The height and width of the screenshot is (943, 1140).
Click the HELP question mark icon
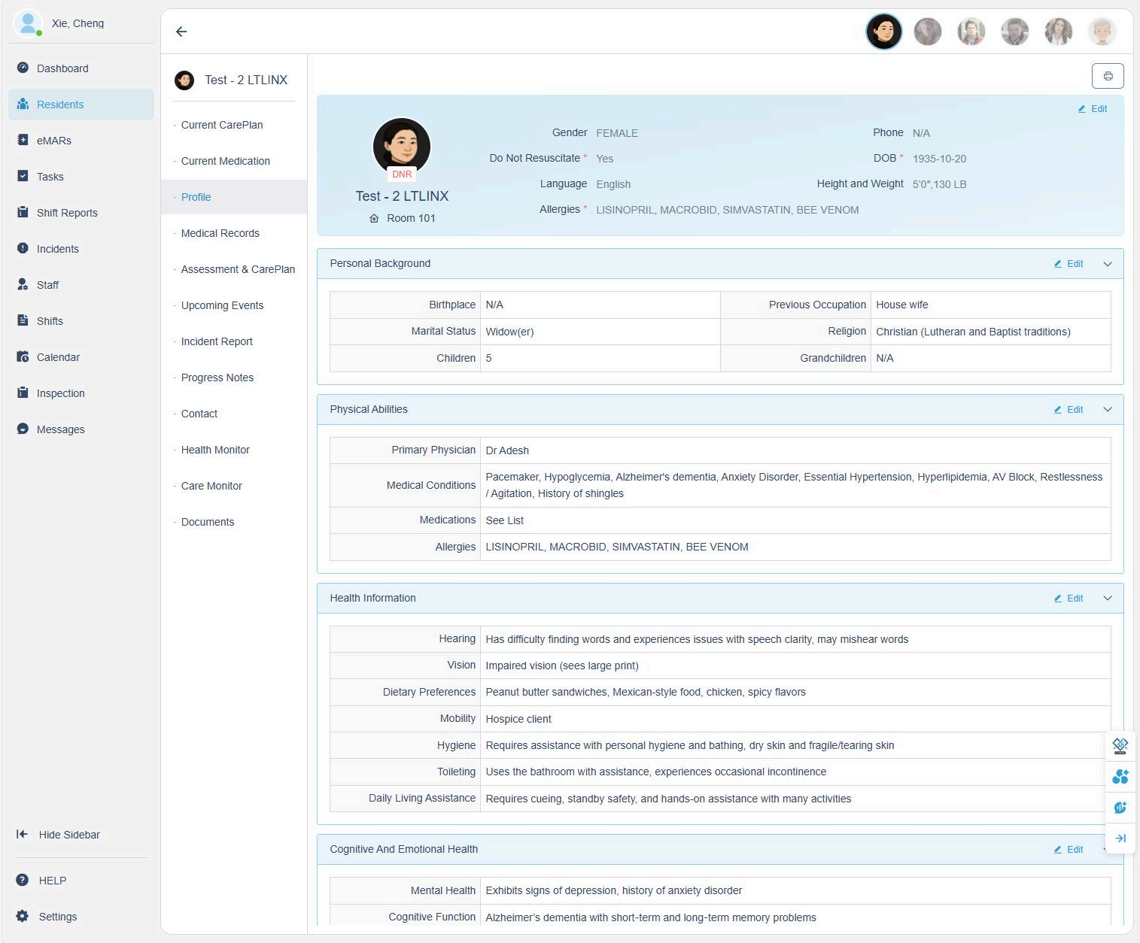23,880
